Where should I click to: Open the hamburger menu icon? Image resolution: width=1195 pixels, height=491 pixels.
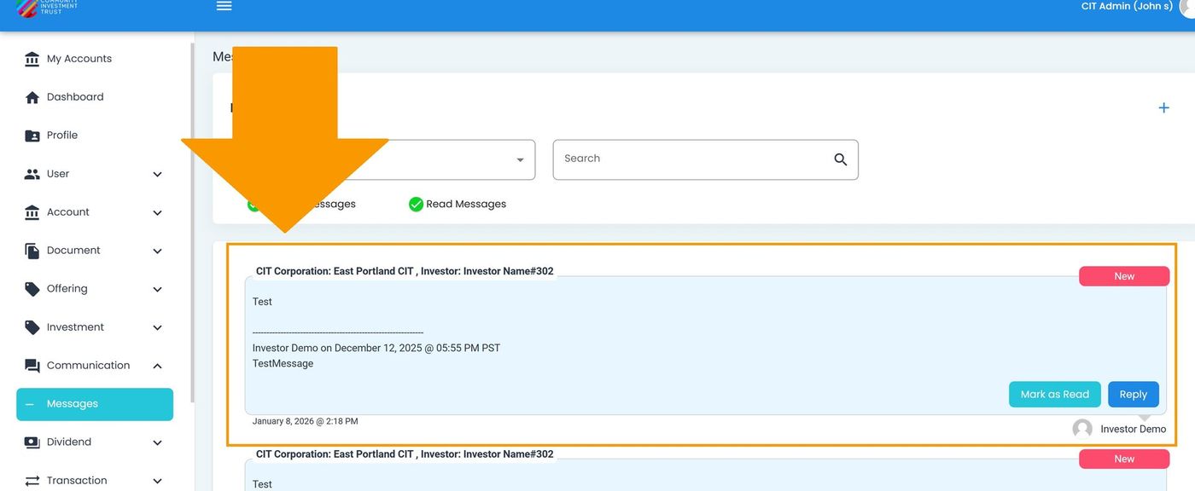pos(224,6)
